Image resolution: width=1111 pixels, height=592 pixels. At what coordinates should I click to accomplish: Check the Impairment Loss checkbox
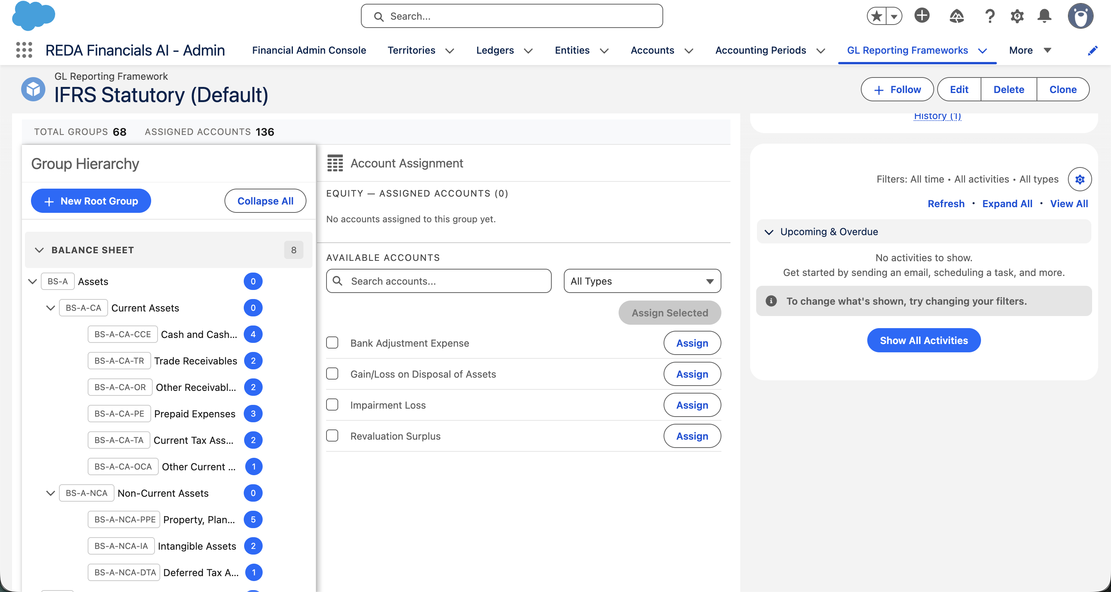(x=332, y=405)
